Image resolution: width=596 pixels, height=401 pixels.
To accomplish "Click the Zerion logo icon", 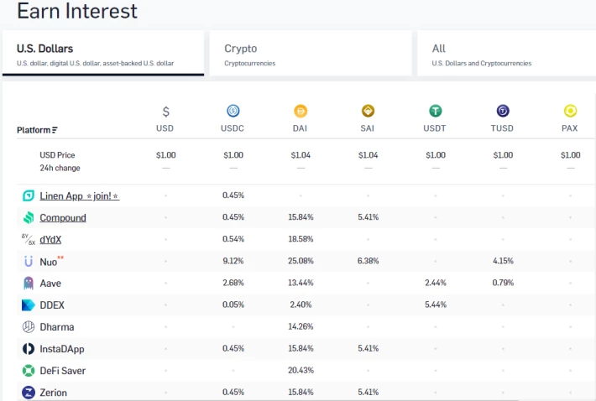I will tap(29, 393).
